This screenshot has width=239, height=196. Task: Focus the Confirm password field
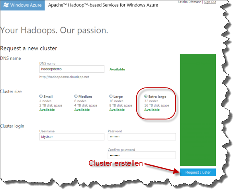tap(142, 155)
